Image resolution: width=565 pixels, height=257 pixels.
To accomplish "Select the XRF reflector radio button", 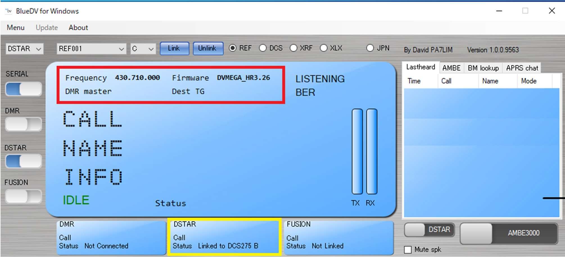I will (293, 48).
